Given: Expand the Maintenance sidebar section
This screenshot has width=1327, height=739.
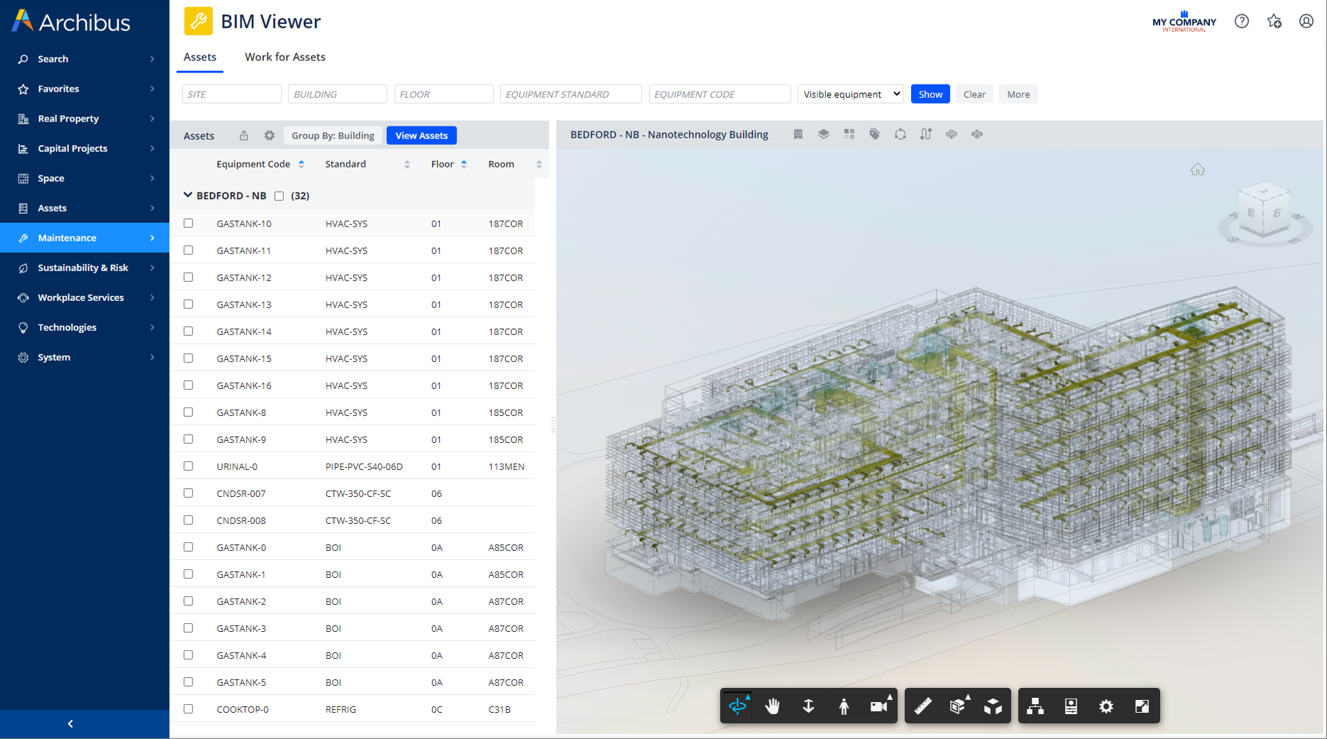Looking at the screenshot, I should 84,238.
